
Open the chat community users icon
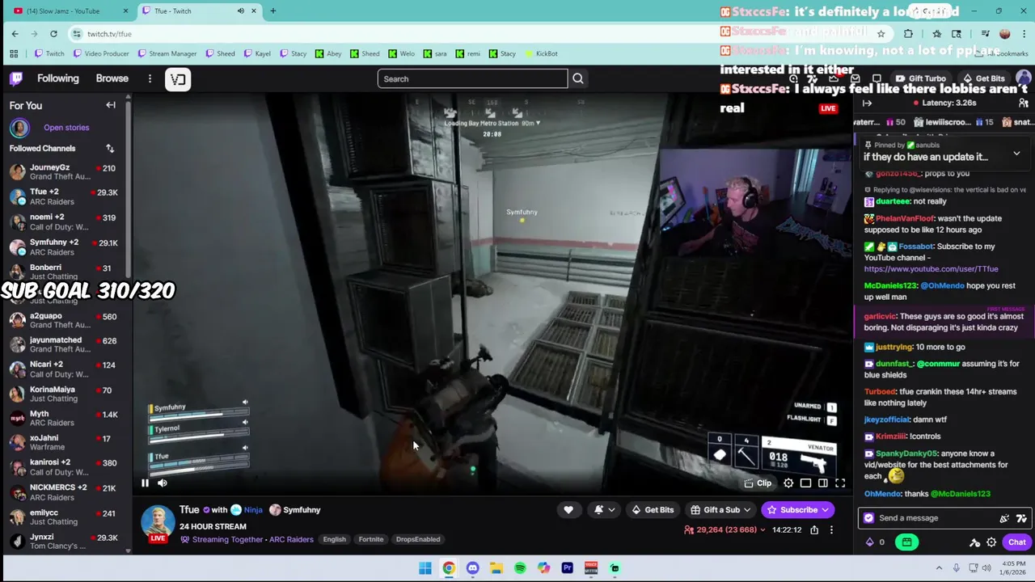pos(1024,103)
